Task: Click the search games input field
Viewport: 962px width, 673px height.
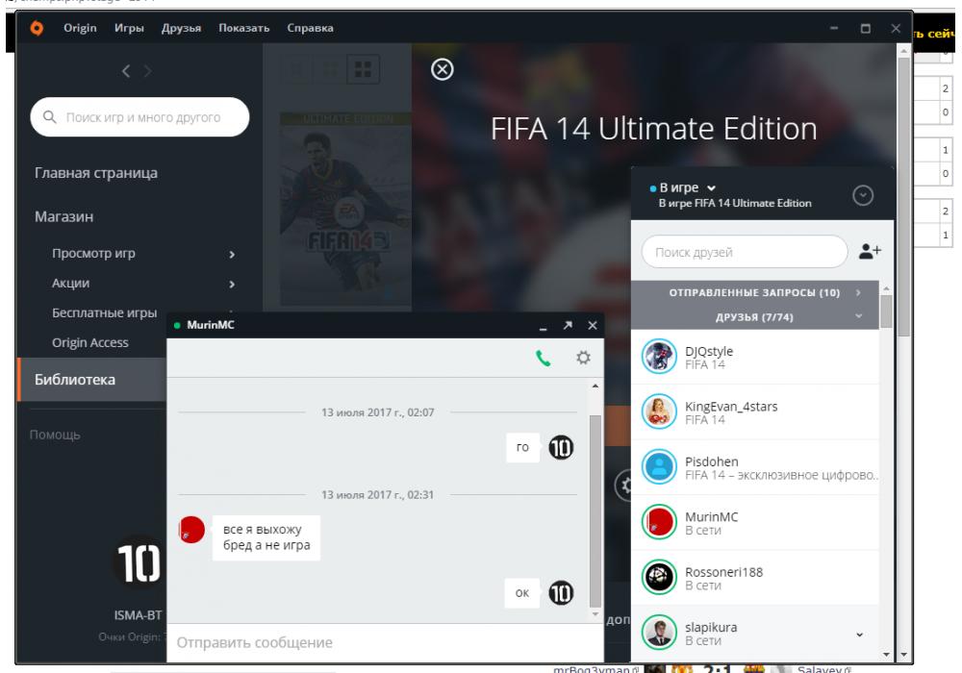Action: [x=139, y=117]
